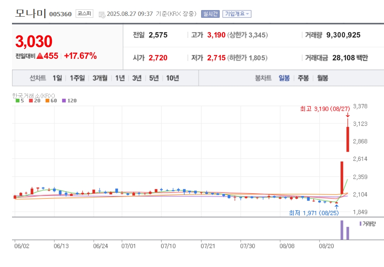The image size is (384, 267).
Task: Click the 08/20 date axis label
Action: coord(326,246)
